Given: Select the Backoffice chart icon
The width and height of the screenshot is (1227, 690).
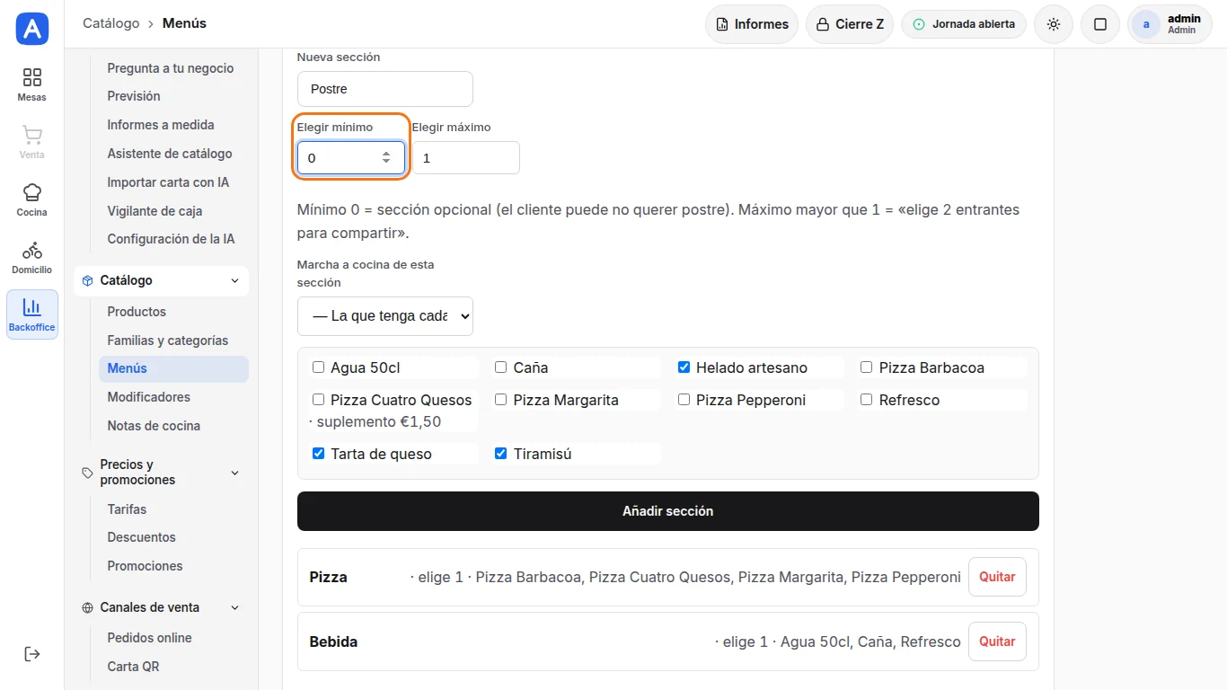Looking at the screenshot, I should [31, 307].
